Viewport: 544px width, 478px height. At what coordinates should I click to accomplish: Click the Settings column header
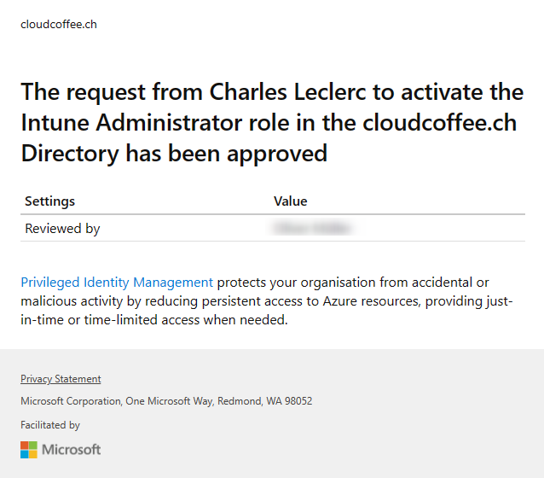click(49, 201)
